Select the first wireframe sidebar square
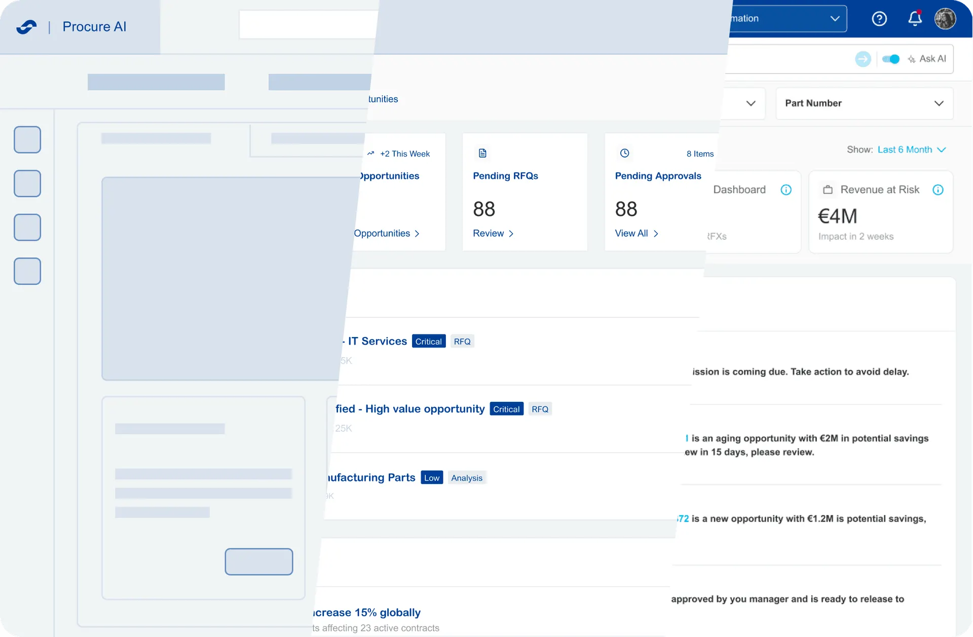The height and width of the screenshot is (637, 973). 27,140
